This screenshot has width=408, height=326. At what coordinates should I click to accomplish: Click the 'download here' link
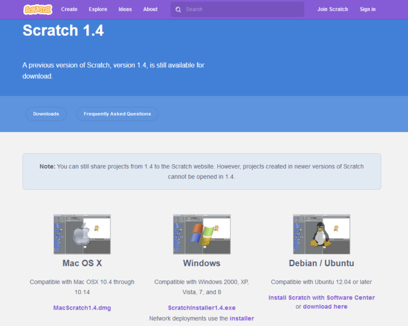tap(325, 306)
